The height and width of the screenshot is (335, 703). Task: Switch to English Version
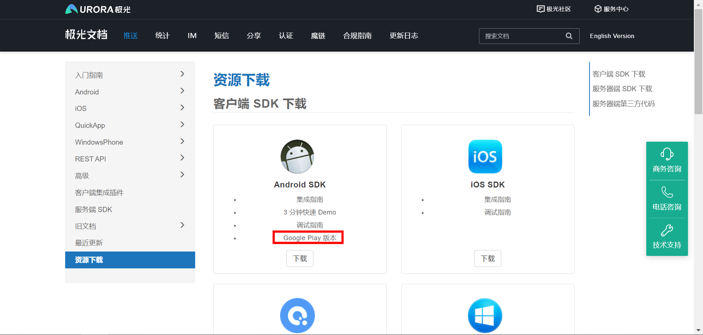click(x=612, y=36)
